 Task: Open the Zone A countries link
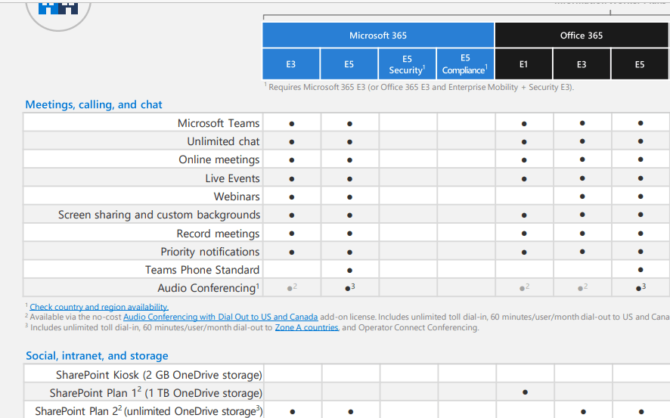(x=307, y=327)
